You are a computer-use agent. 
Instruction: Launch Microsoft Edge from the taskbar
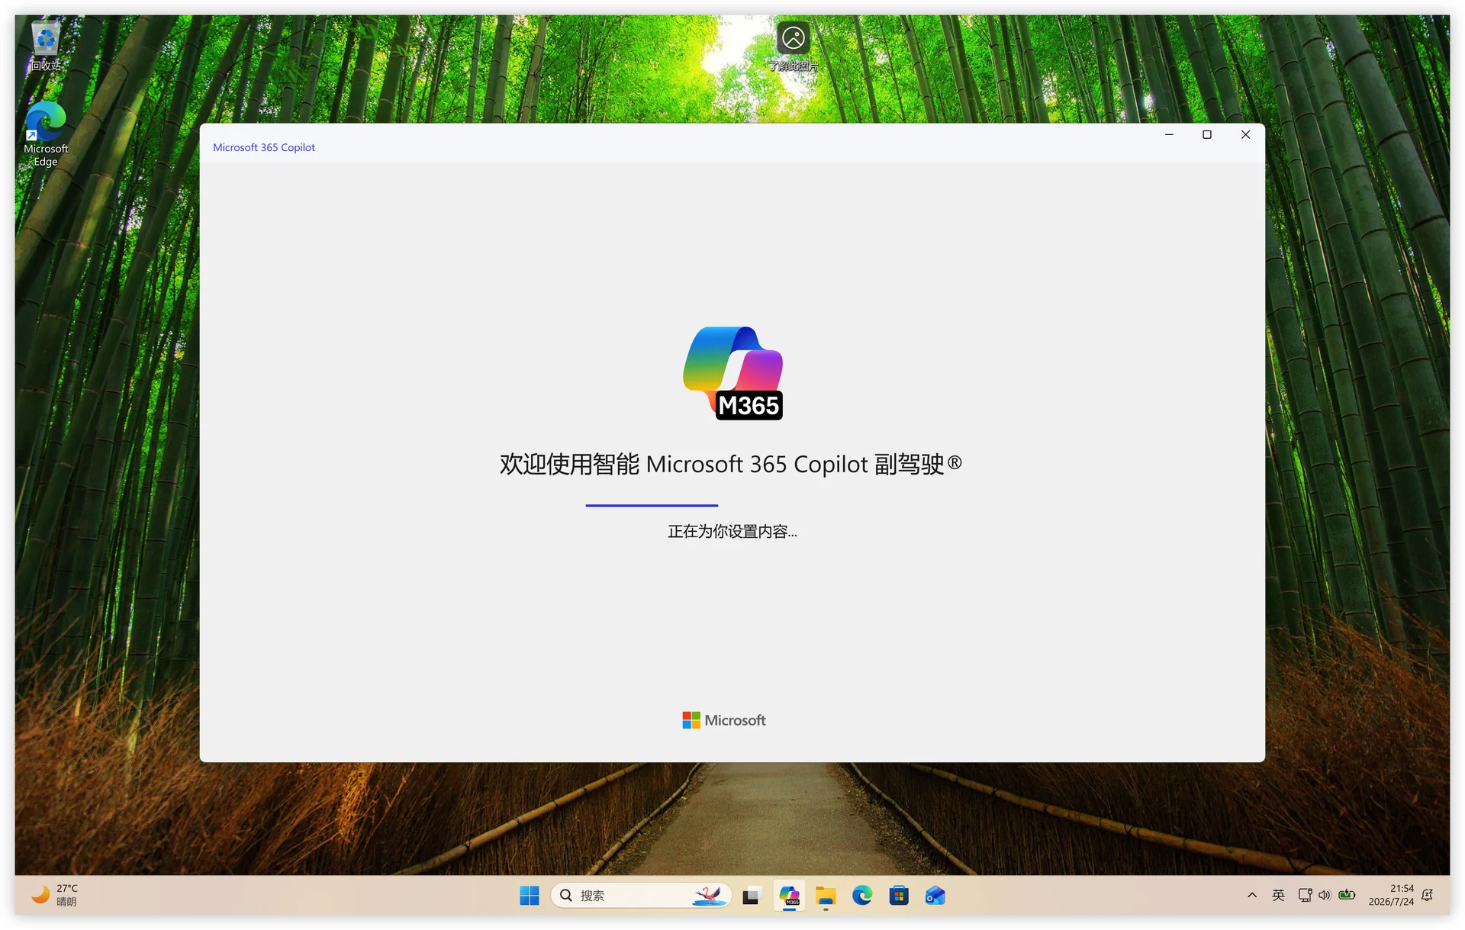pyautogui.click(x=862, y=896)
